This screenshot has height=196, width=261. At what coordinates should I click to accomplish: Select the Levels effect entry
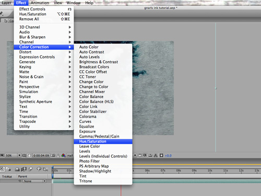[x=103, y=152]
